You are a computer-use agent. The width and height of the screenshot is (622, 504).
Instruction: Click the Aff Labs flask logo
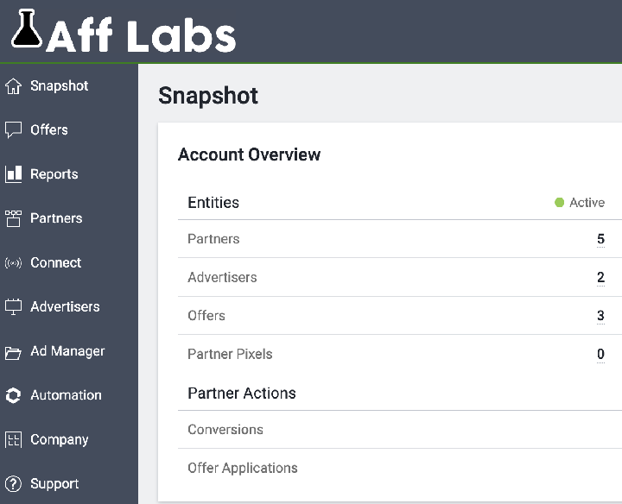(x=27, y=29)
